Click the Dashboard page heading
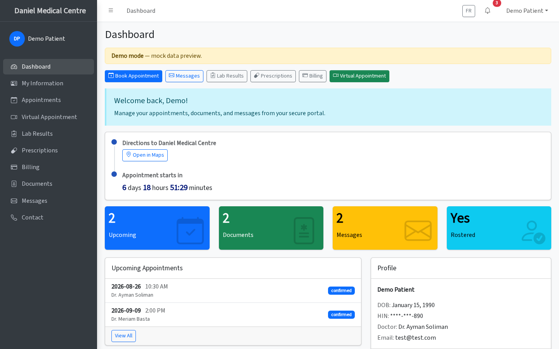 tap(130, 35)
